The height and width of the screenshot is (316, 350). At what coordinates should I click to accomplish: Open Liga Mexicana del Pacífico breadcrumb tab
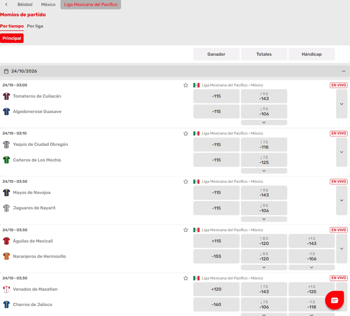90,5
